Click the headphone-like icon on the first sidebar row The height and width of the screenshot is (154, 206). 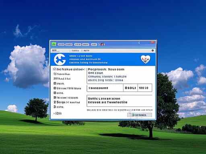(54, 69)
